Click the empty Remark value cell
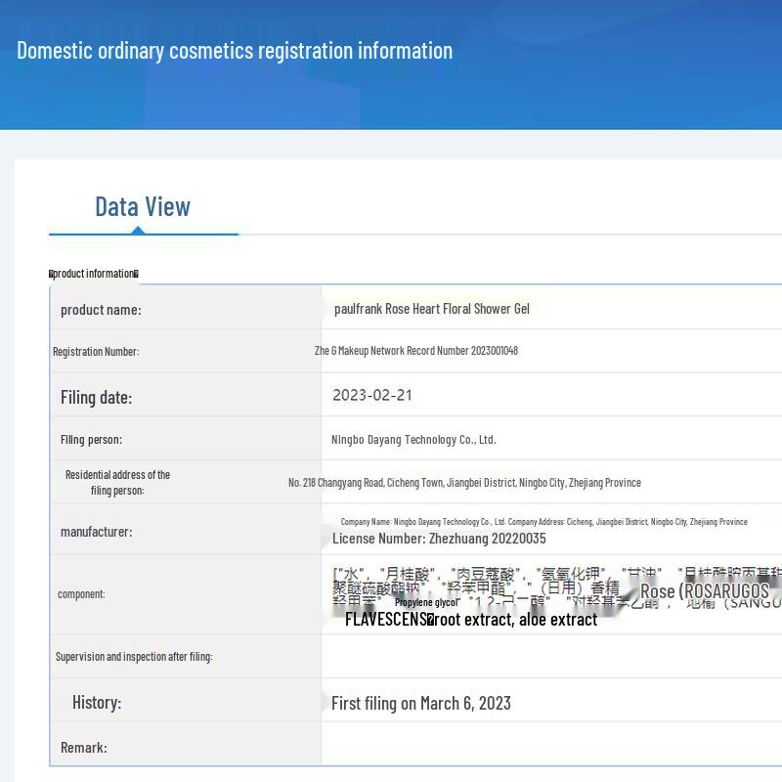The image size is (782, 782). 547,748
